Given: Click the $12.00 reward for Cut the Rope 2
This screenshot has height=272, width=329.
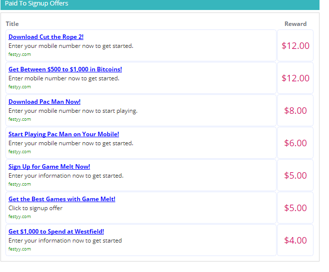Looking at the screenshot, I should tap(295, 46).
